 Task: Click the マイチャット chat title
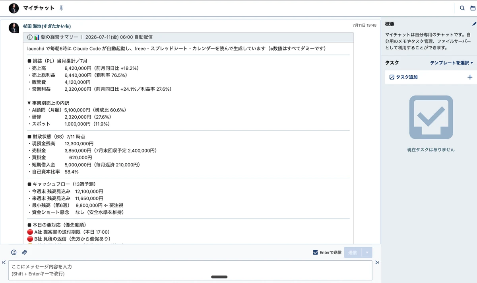pyautogui.click(x=39, y=8)
